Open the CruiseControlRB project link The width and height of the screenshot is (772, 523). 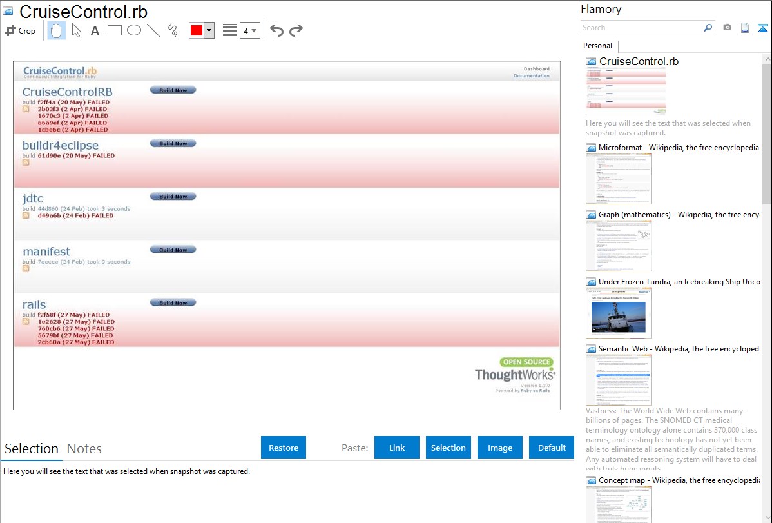(68, 92)
